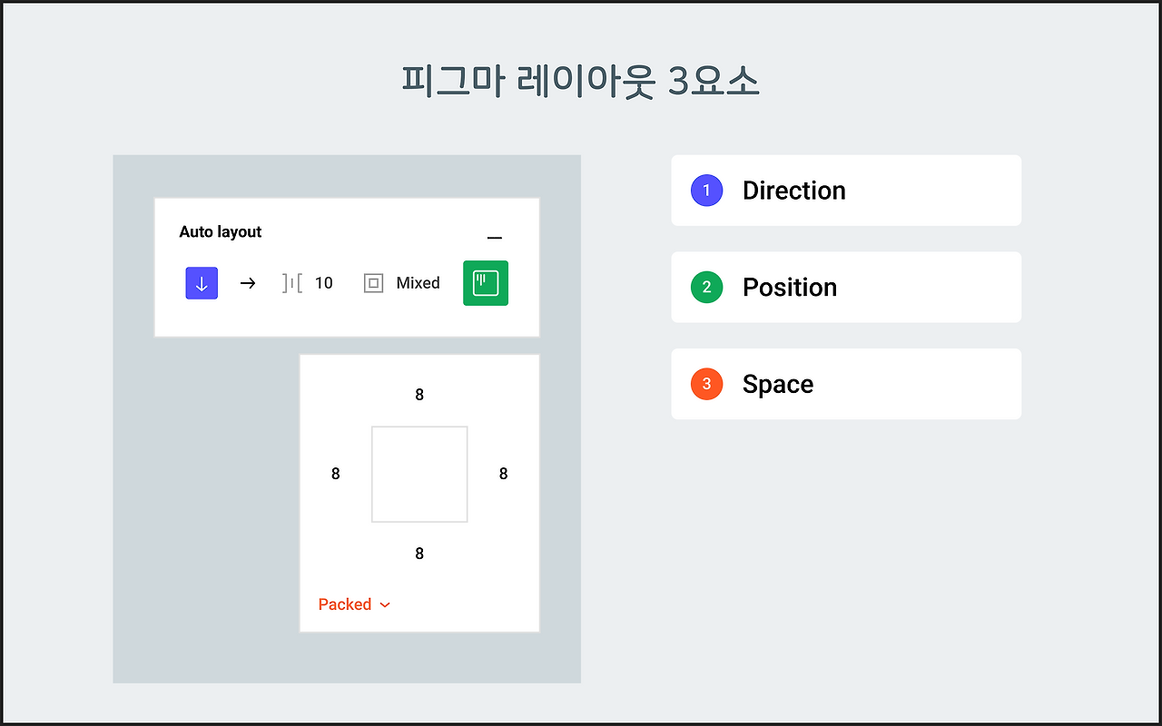Click the spacing value 10 field
Viewport: 1162px width, 726px height.
tap(324, 283)
